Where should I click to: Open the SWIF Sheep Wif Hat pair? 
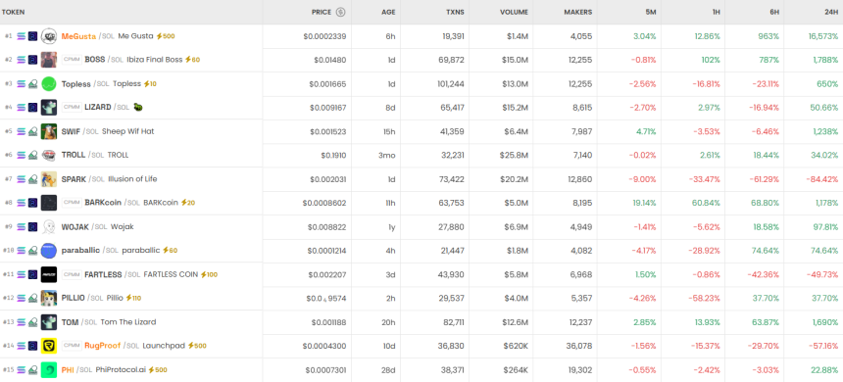(x=421, y=131)
